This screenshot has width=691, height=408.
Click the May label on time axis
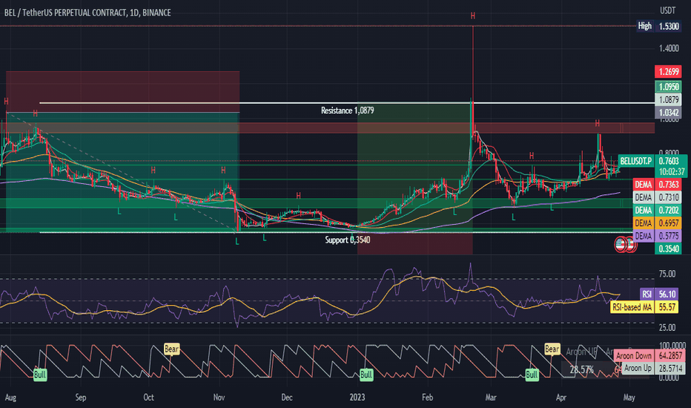[629, 398]
